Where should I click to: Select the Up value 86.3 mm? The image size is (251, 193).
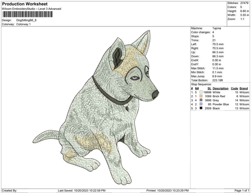pyautogui.click(x=218, y=52)
